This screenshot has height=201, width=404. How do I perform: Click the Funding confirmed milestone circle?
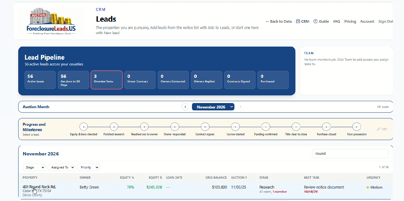tap(266, 127)
